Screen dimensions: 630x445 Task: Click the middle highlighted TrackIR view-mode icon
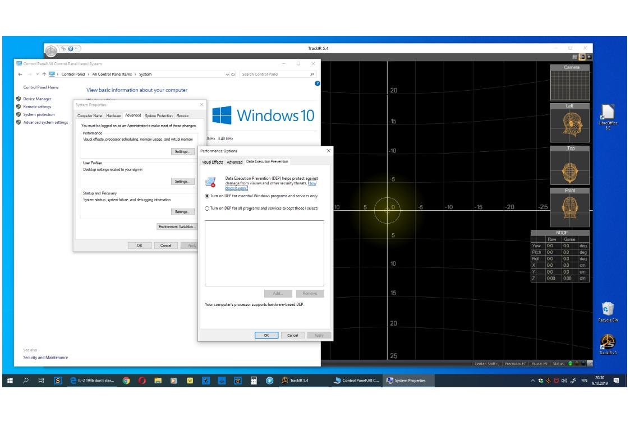[582, 57]
